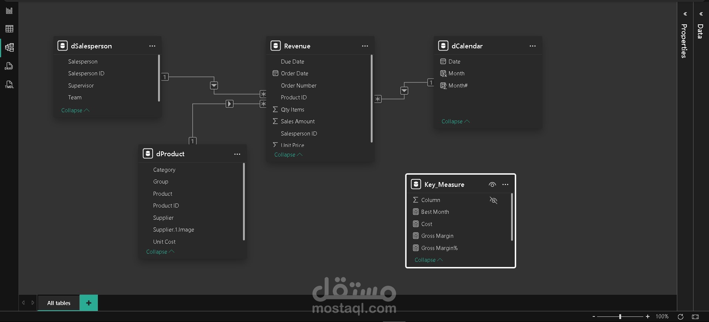Open dSalesperson more options ellipsis
This screenshot has height=322, width=709.
coord(152,46)
